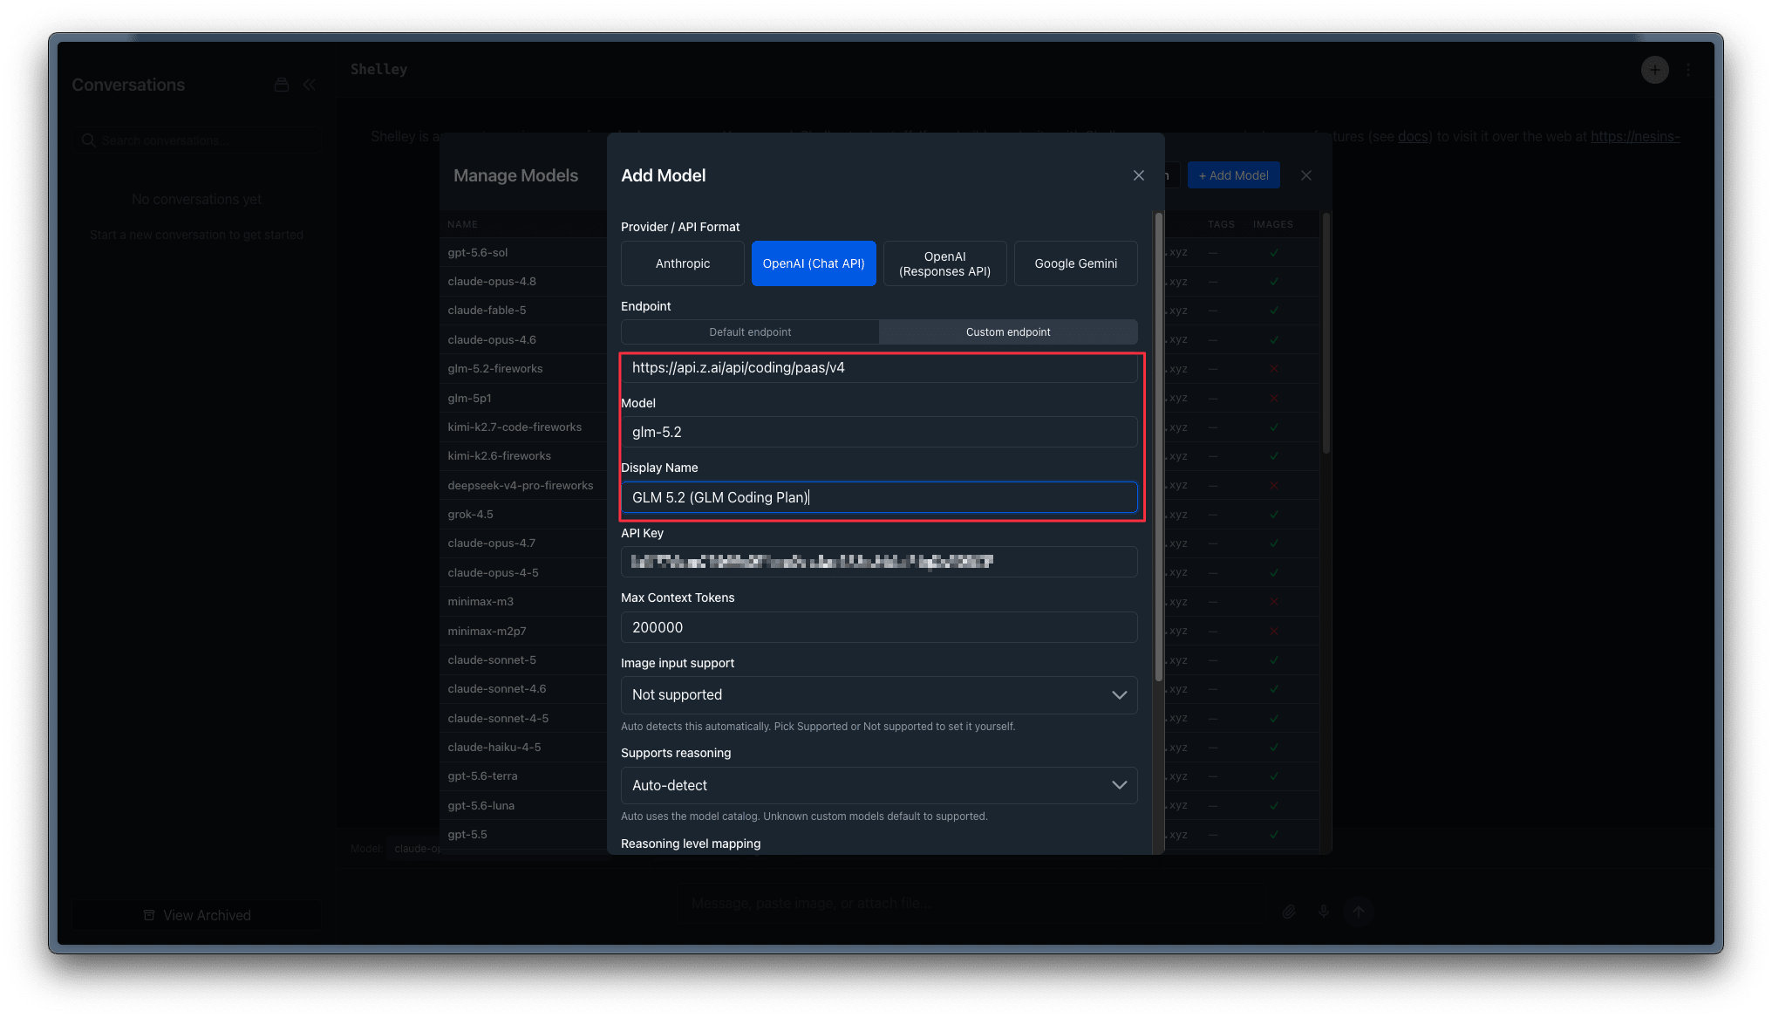The width and height of the screenshot is (1772, 1018).
Task: Pick Google Gemini provider format
Action: coord(1075,263)
